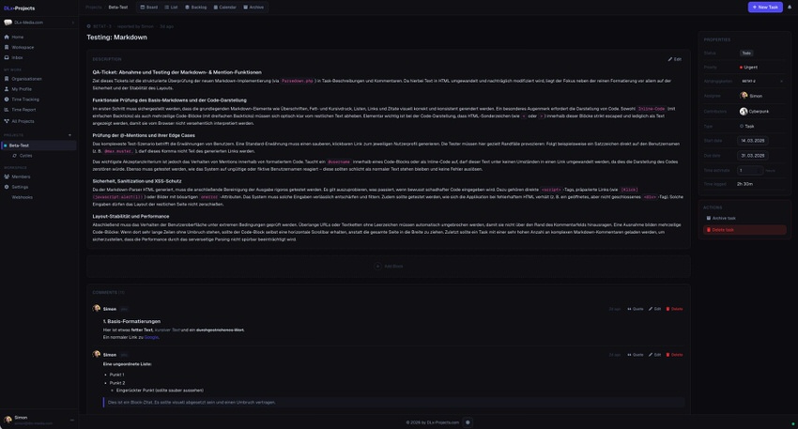The width and height of the screenshot is (798, 429).
Task: Quote Simon's first comment
Action: (636, 309)
